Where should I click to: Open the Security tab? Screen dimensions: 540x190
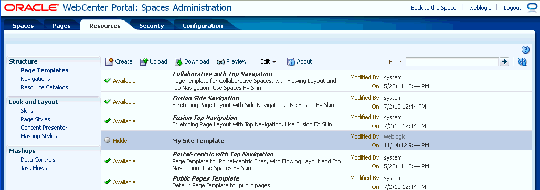coord(152,26)
